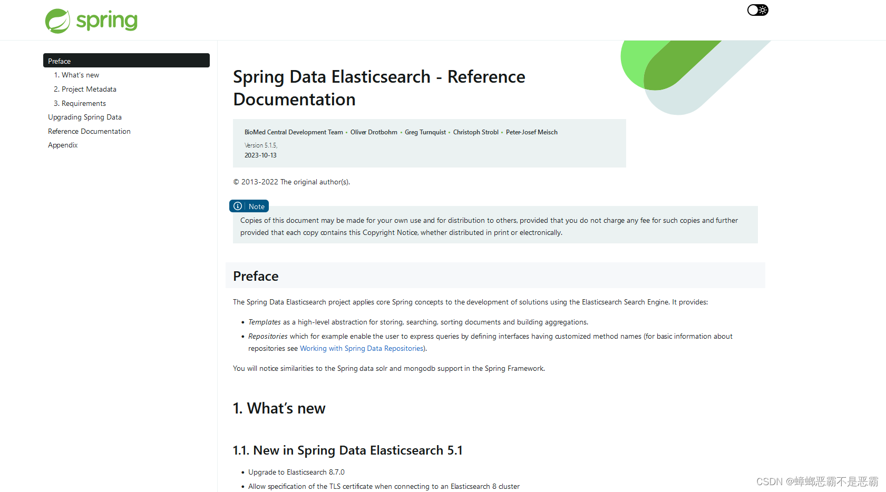This screenshot has height=492, width=886.
Task: Click the 'Preface' section heading
Action: click(256, 276)
